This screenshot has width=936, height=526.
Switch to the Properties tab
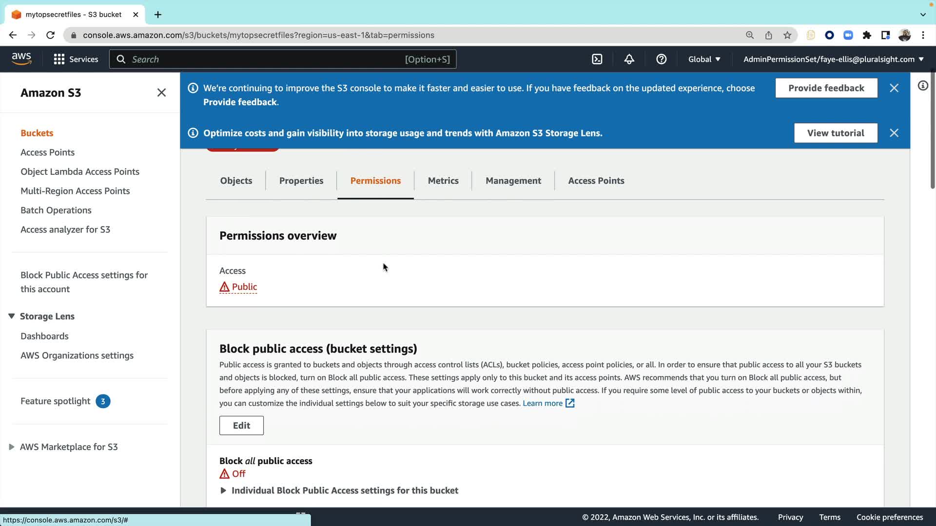point(301,181)
